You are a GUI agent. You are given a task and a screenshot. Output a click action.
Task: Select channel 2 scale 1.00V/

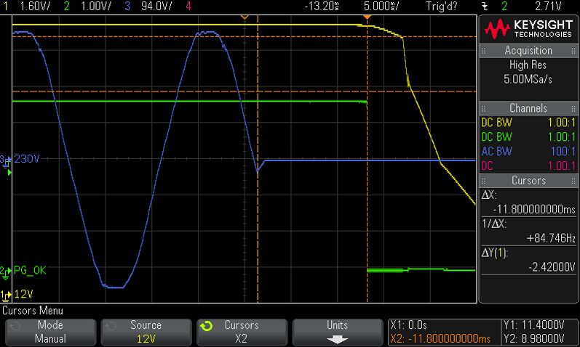[95, 6]
